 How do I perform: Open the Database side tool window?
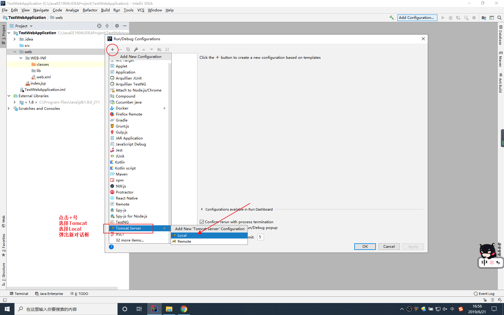coord(501,35)
